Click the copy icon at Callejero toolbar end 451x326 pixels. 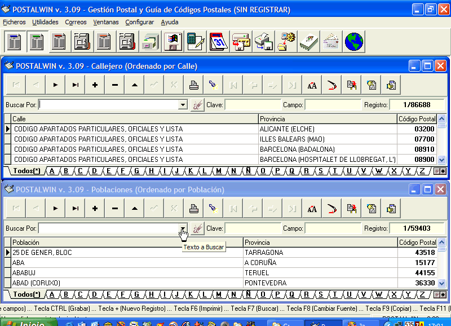pyautogui.click(x=391, y=85)
